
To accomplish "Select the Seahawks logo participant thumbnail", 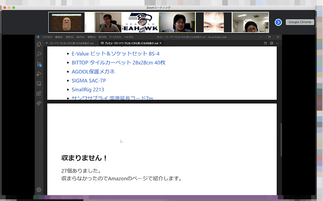I will pyautogui.click(x=140, y=22).
